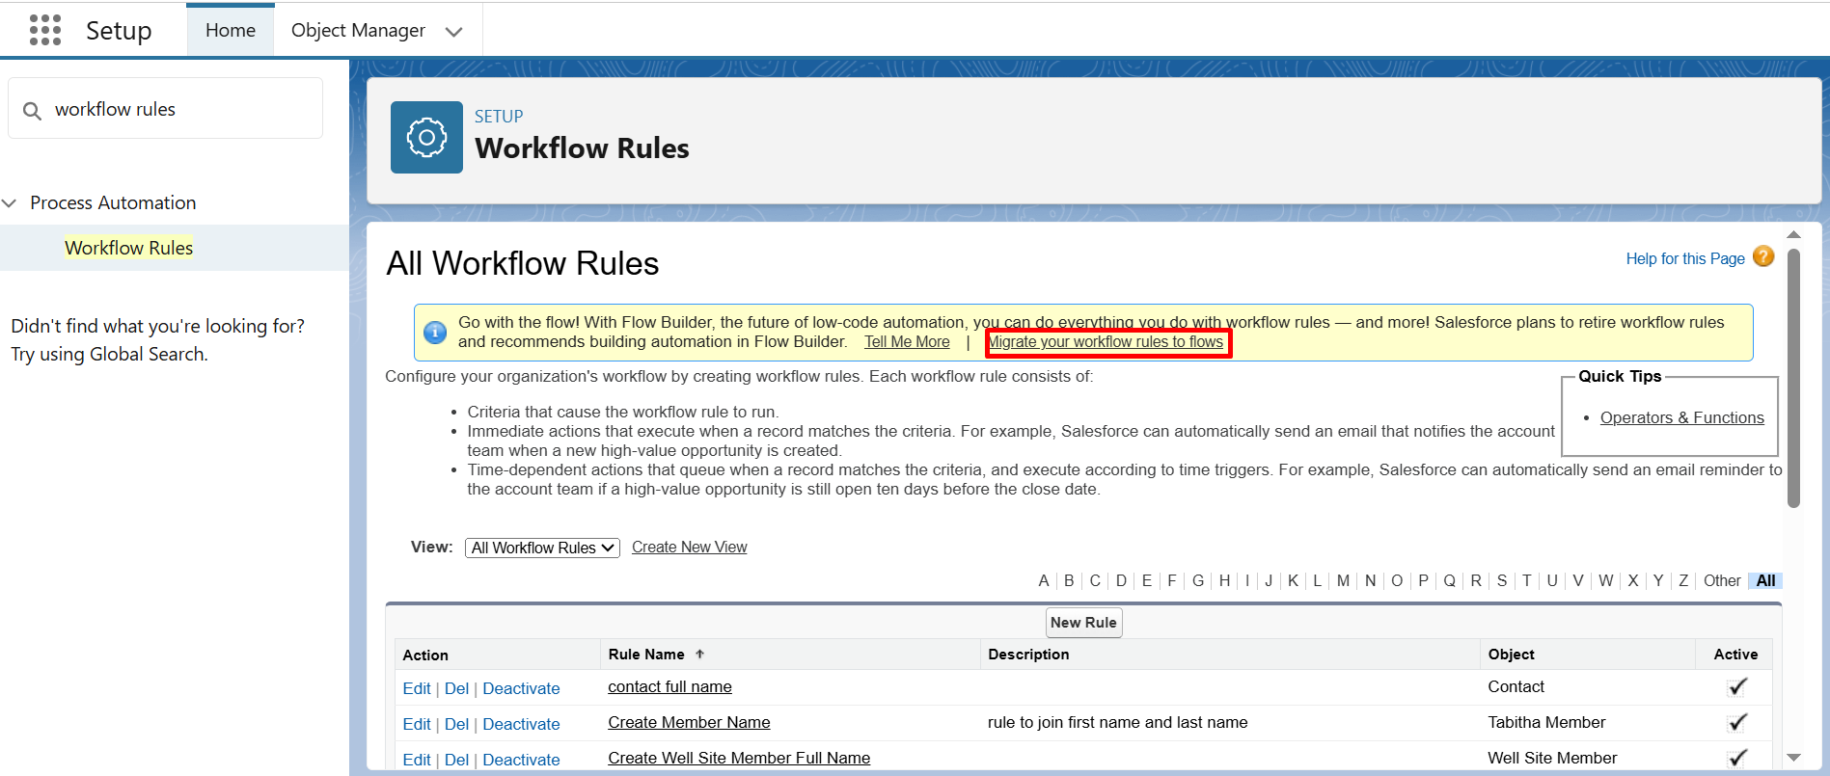Open Help for this Page link

coord(1685,258)
